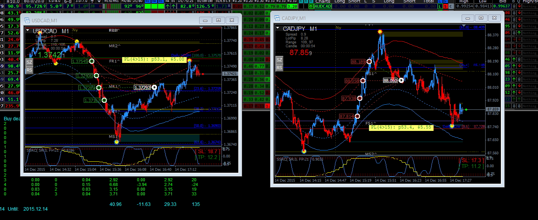Click white circle marker beside 1.37292 label

pyautogui.click(x=154, y=88)
